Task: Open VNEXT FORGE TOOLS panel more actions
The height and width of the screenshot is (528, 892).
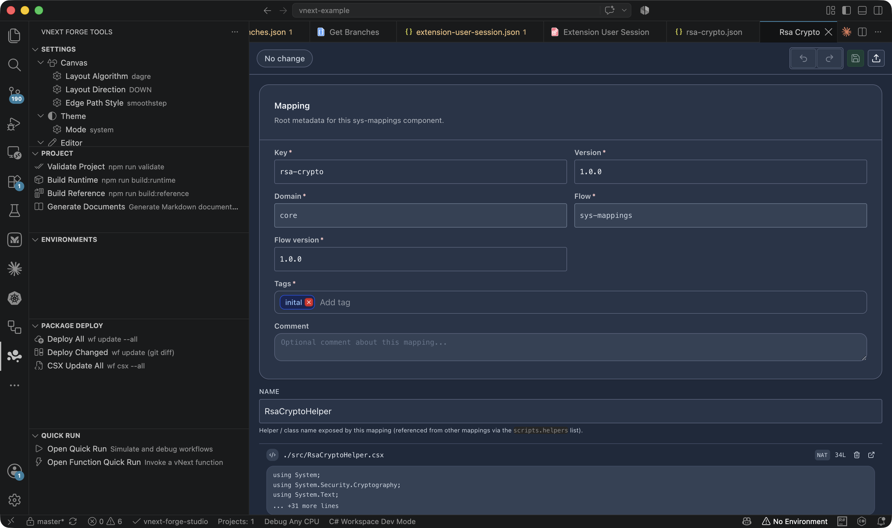Action: 235,32
